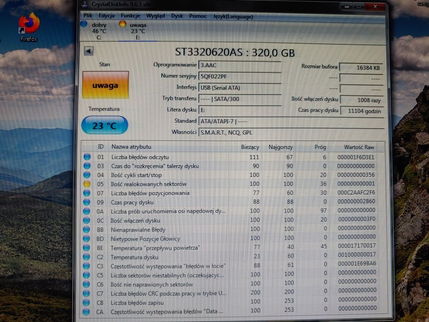Screen dimensions: 429x322
Task: Click the CrystalDiskInfo title bar app icon
Action: click(x=85, y=4)
